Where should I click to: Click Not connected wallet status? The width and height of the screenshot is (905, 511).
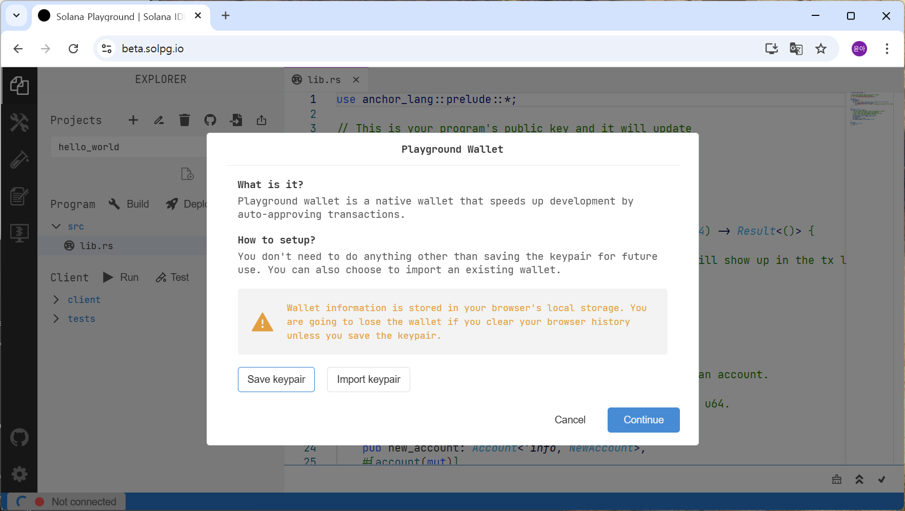66,502
